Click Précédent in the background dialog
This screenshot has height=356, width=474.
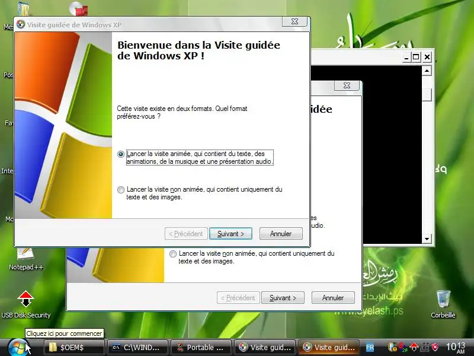pyautogui.click(x=238, y=298)
